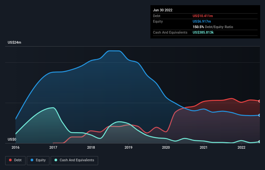The height and width of the screenshot is (170, 265).
Task: Click the US$24m y-axis label
Action: tap(15, 42)
